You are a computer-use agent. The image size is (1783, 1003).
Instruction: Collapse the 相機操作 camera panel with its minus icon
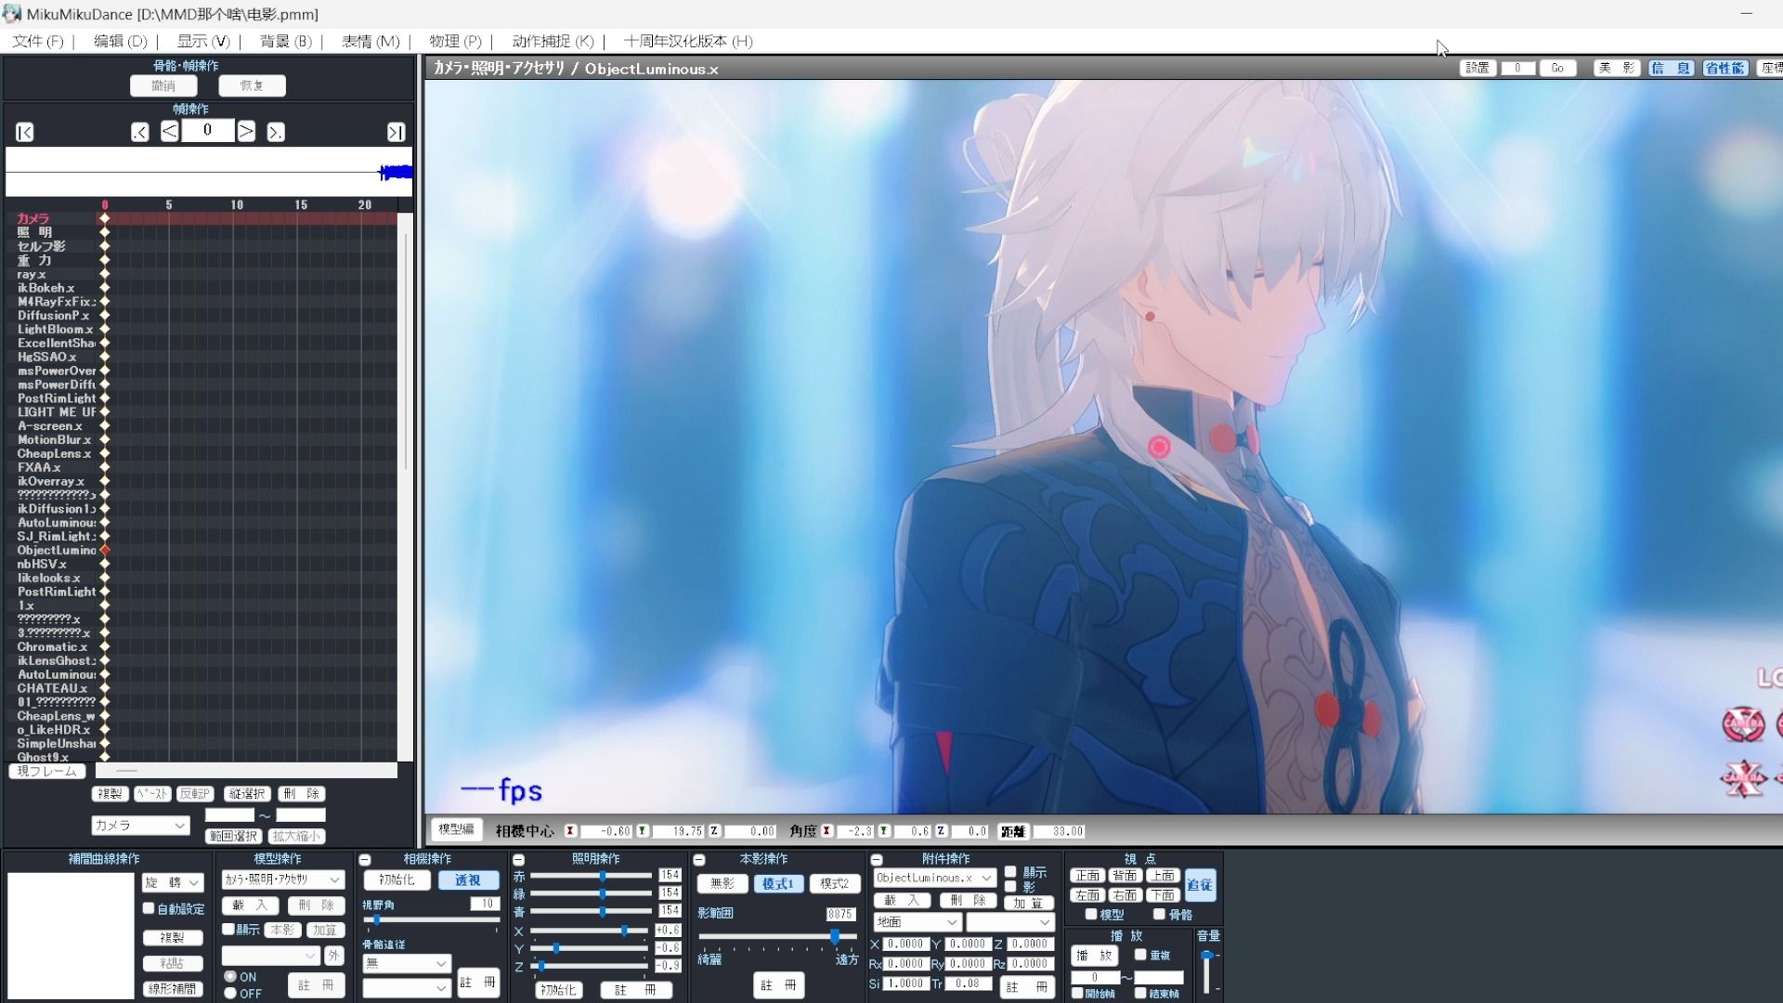pyautogui.click(x=365, y=860)
